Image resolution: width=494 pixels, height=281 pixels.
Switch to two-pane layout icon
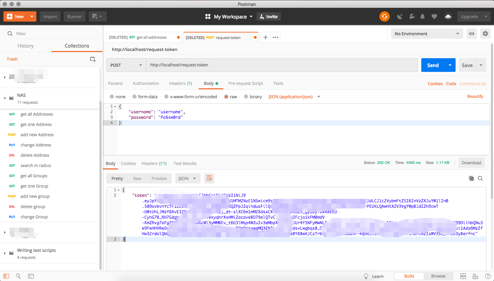point(463,276)
